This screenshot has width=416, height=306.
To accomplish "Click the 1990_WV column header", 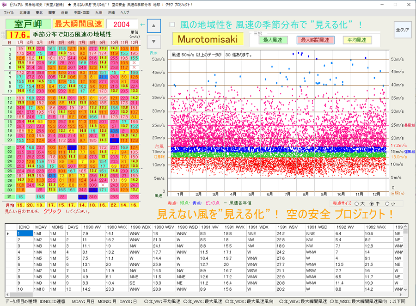I will (92, 227).
